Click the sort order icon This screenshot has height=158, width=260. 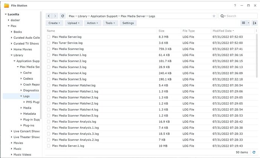coord(254,23)
